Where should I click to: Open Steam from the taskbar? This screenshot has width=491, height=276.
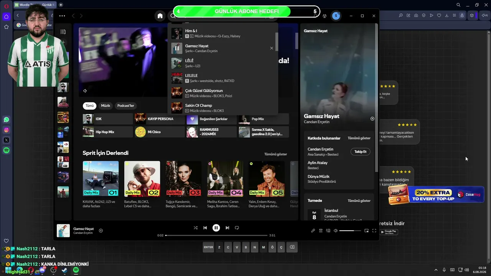pos(64,270)
